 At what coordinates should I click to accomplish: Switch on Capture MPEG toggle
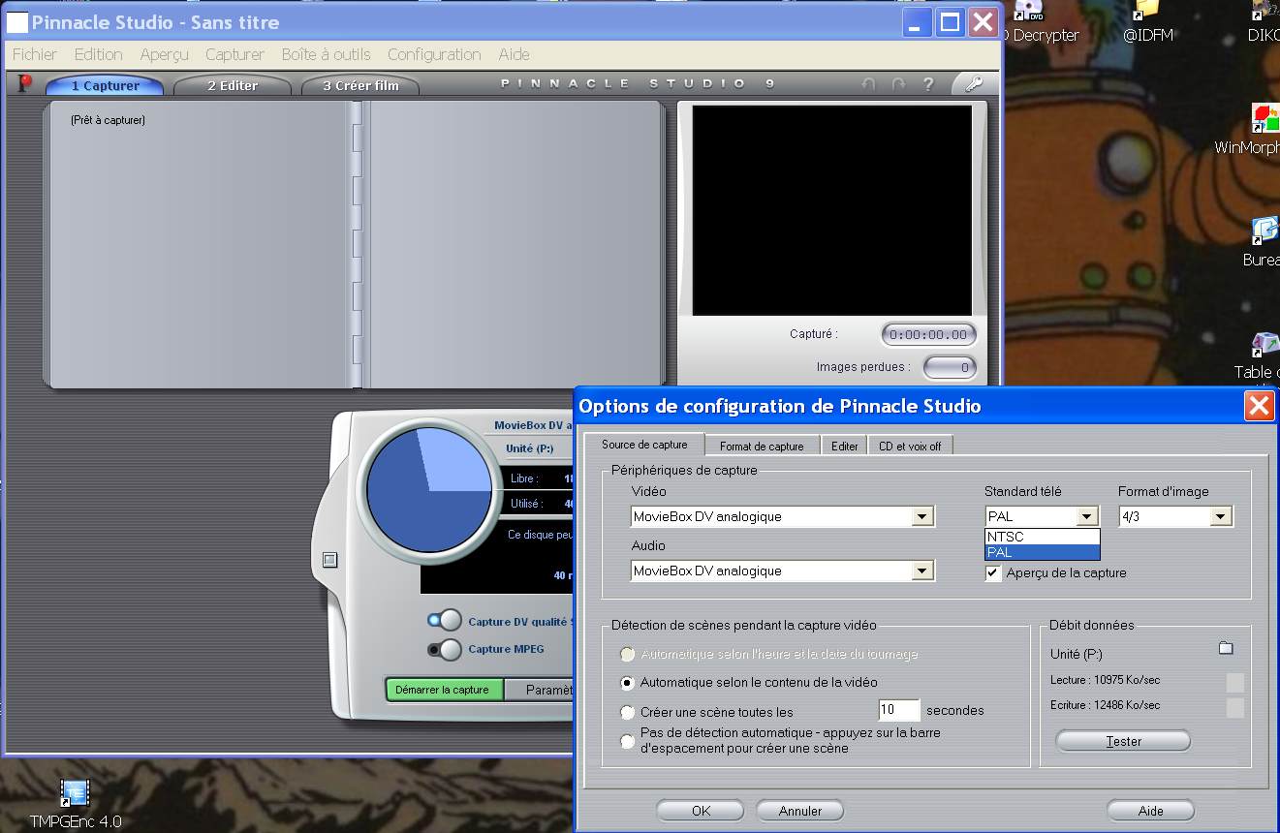(x=446, y=649)
